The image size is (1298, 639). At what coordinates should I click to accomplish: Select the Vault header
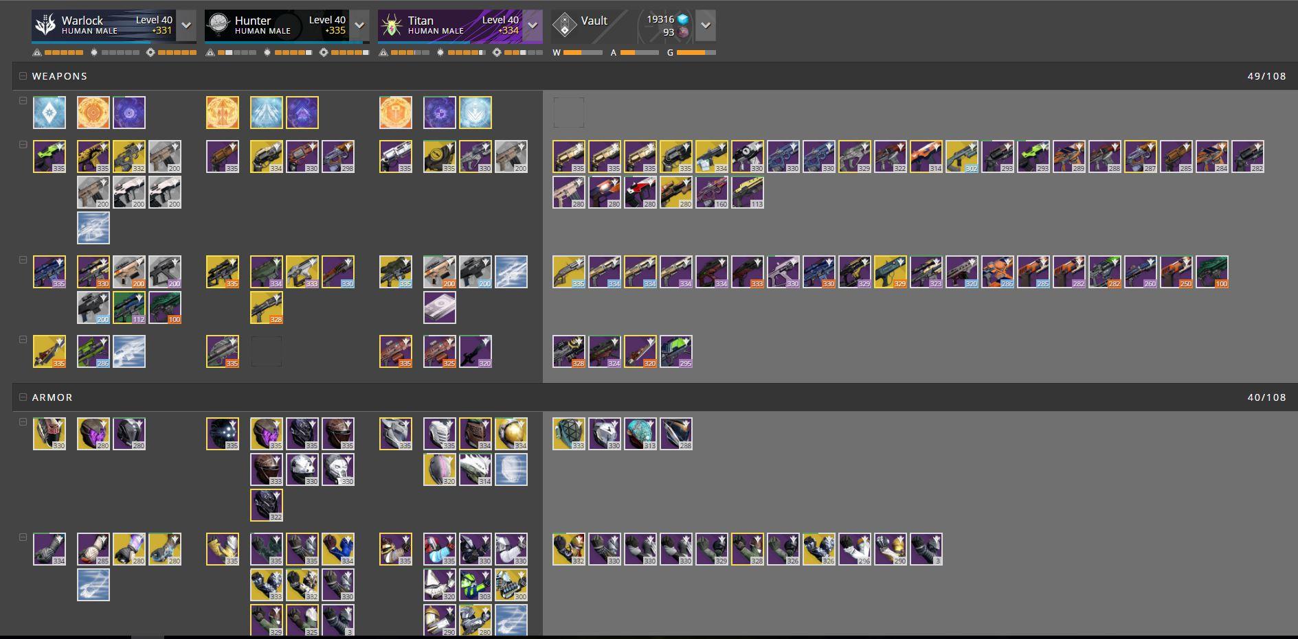(590, 25)
